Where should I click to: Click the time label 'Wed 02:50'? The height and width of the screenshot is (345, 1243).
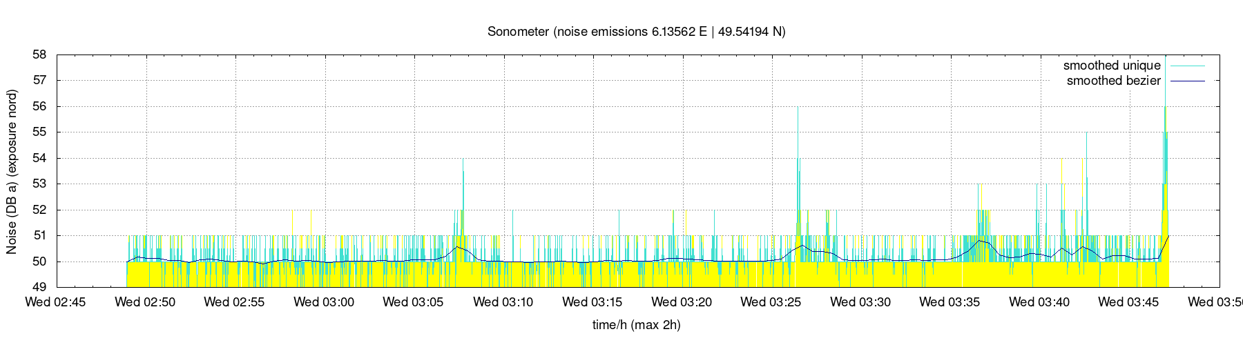tap(145, 302)
